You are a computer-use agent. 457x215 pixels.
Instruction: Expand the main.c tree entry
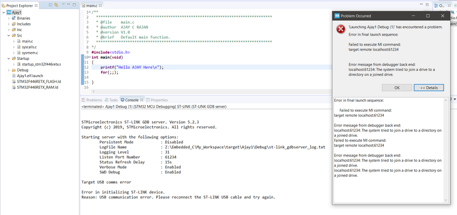click(14, 42)
